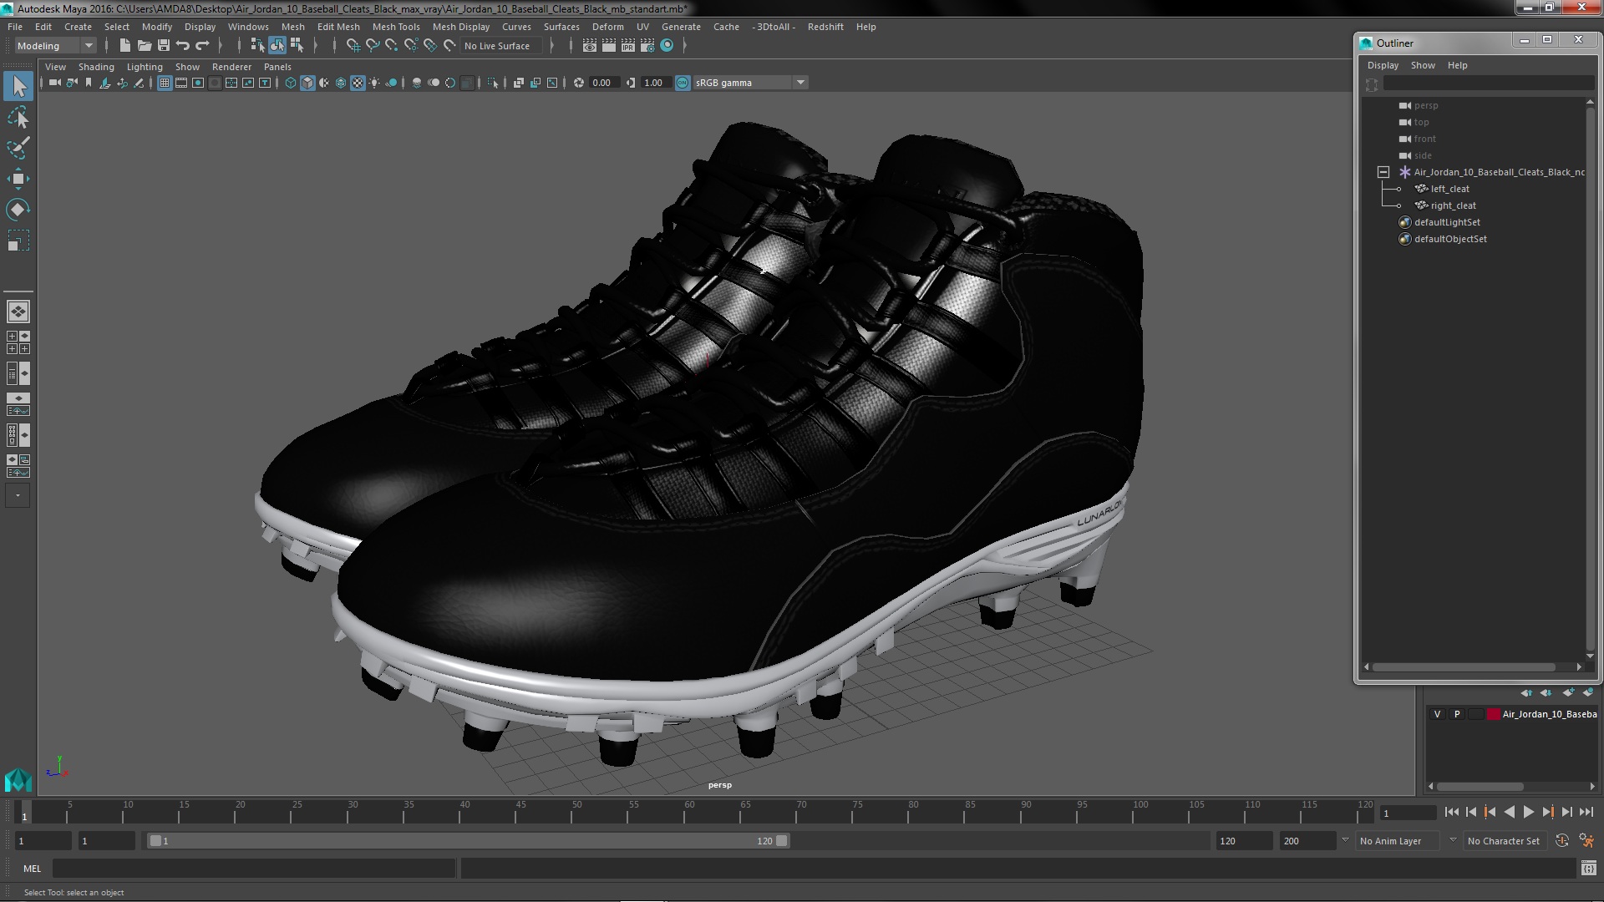The width and height of the screenshot is (1604, 902).
Task: Toggle sRGB color management button
Action: pos(683,83)
